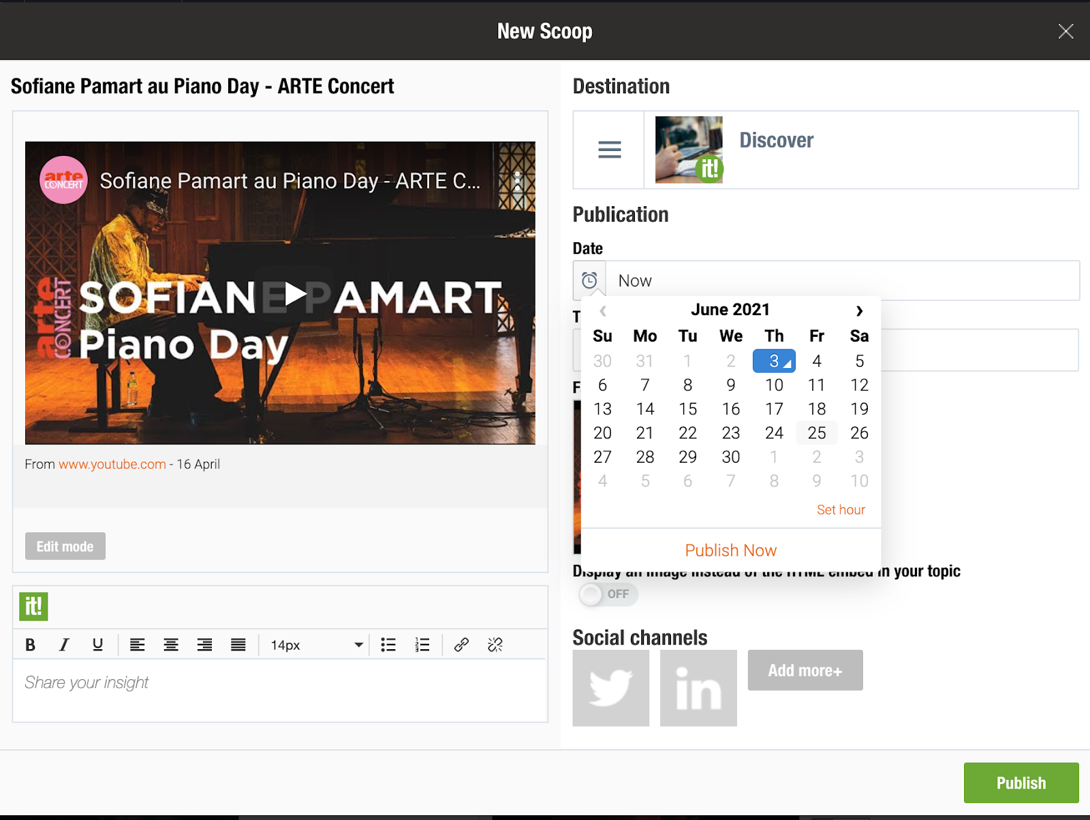The image size is (1090, 820).
Task: Enable sharing to Twitter channel
Action: click(610, 688)
